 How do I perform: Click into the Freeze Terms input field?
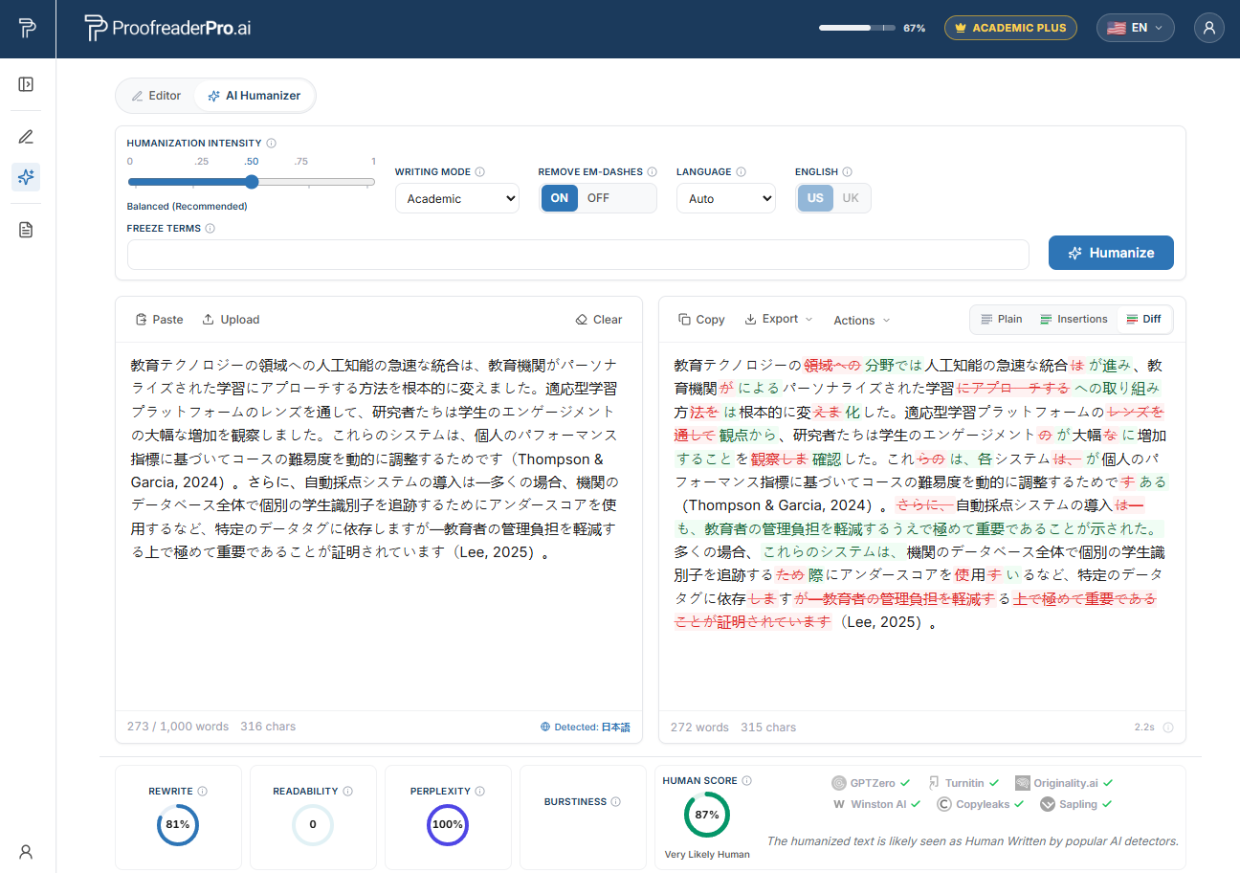point(578,255)
